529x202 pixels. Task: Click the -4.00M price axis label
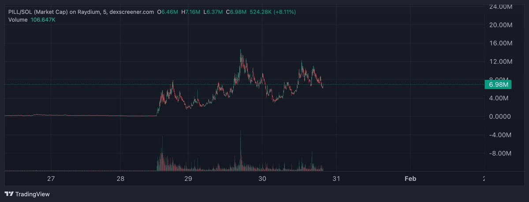tap(501, 135)
